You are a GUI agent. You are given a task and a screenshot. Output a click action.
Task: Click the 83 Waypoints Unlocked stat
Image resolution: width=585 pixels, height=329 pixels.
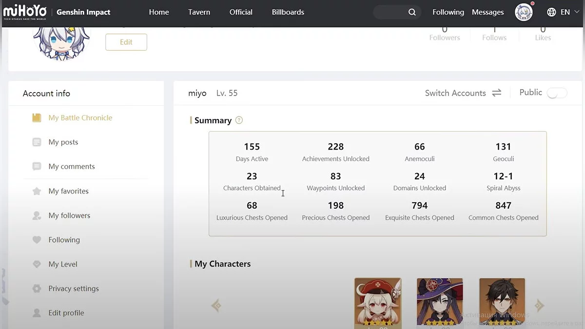(336, 181)
